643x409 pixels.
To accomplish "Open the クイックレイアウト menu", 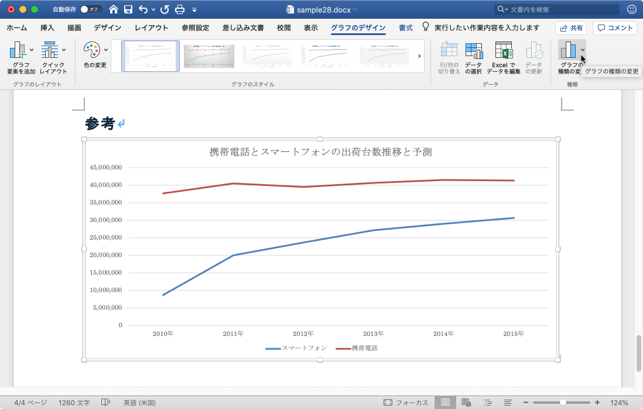I will [x=53, y=57].
